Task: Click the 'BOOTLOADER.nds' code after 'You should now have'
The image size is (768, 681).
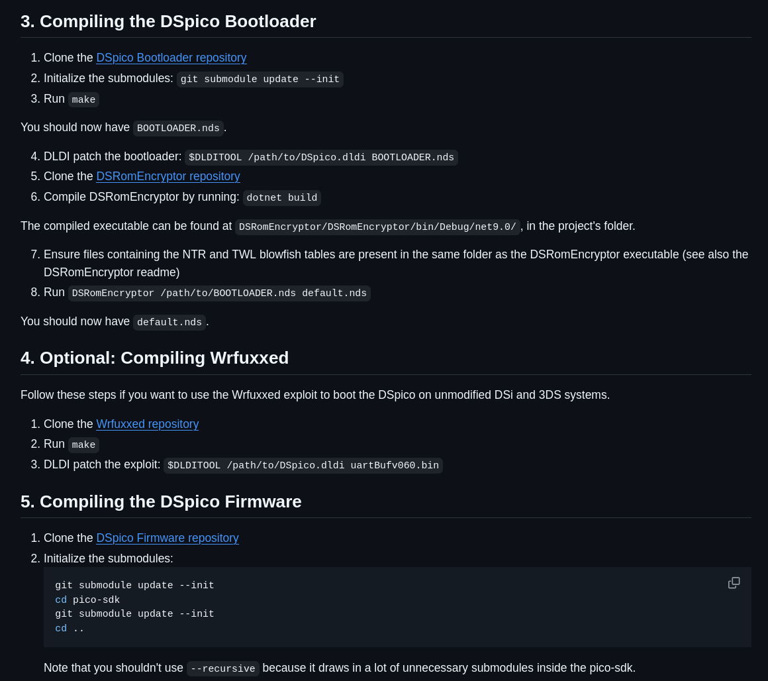Action: [178, 129]
